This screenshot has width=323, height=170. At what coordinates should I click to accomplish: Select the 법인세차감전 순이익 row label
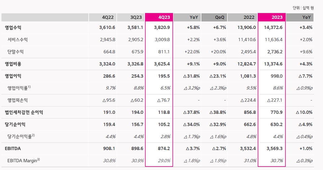pyautogui.click(x=24, y=112)
